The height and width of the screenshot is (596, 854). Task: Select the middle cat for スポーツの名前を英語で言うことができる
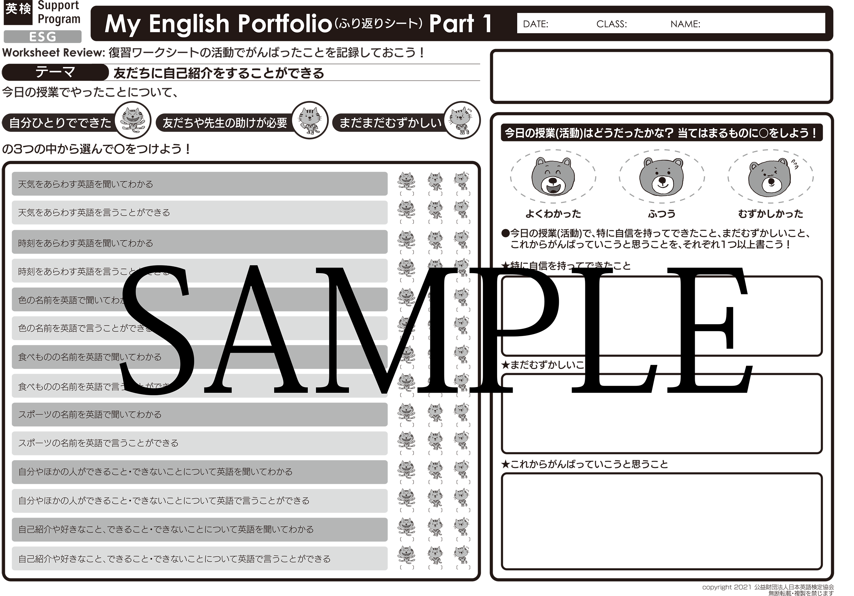(435, 441)
